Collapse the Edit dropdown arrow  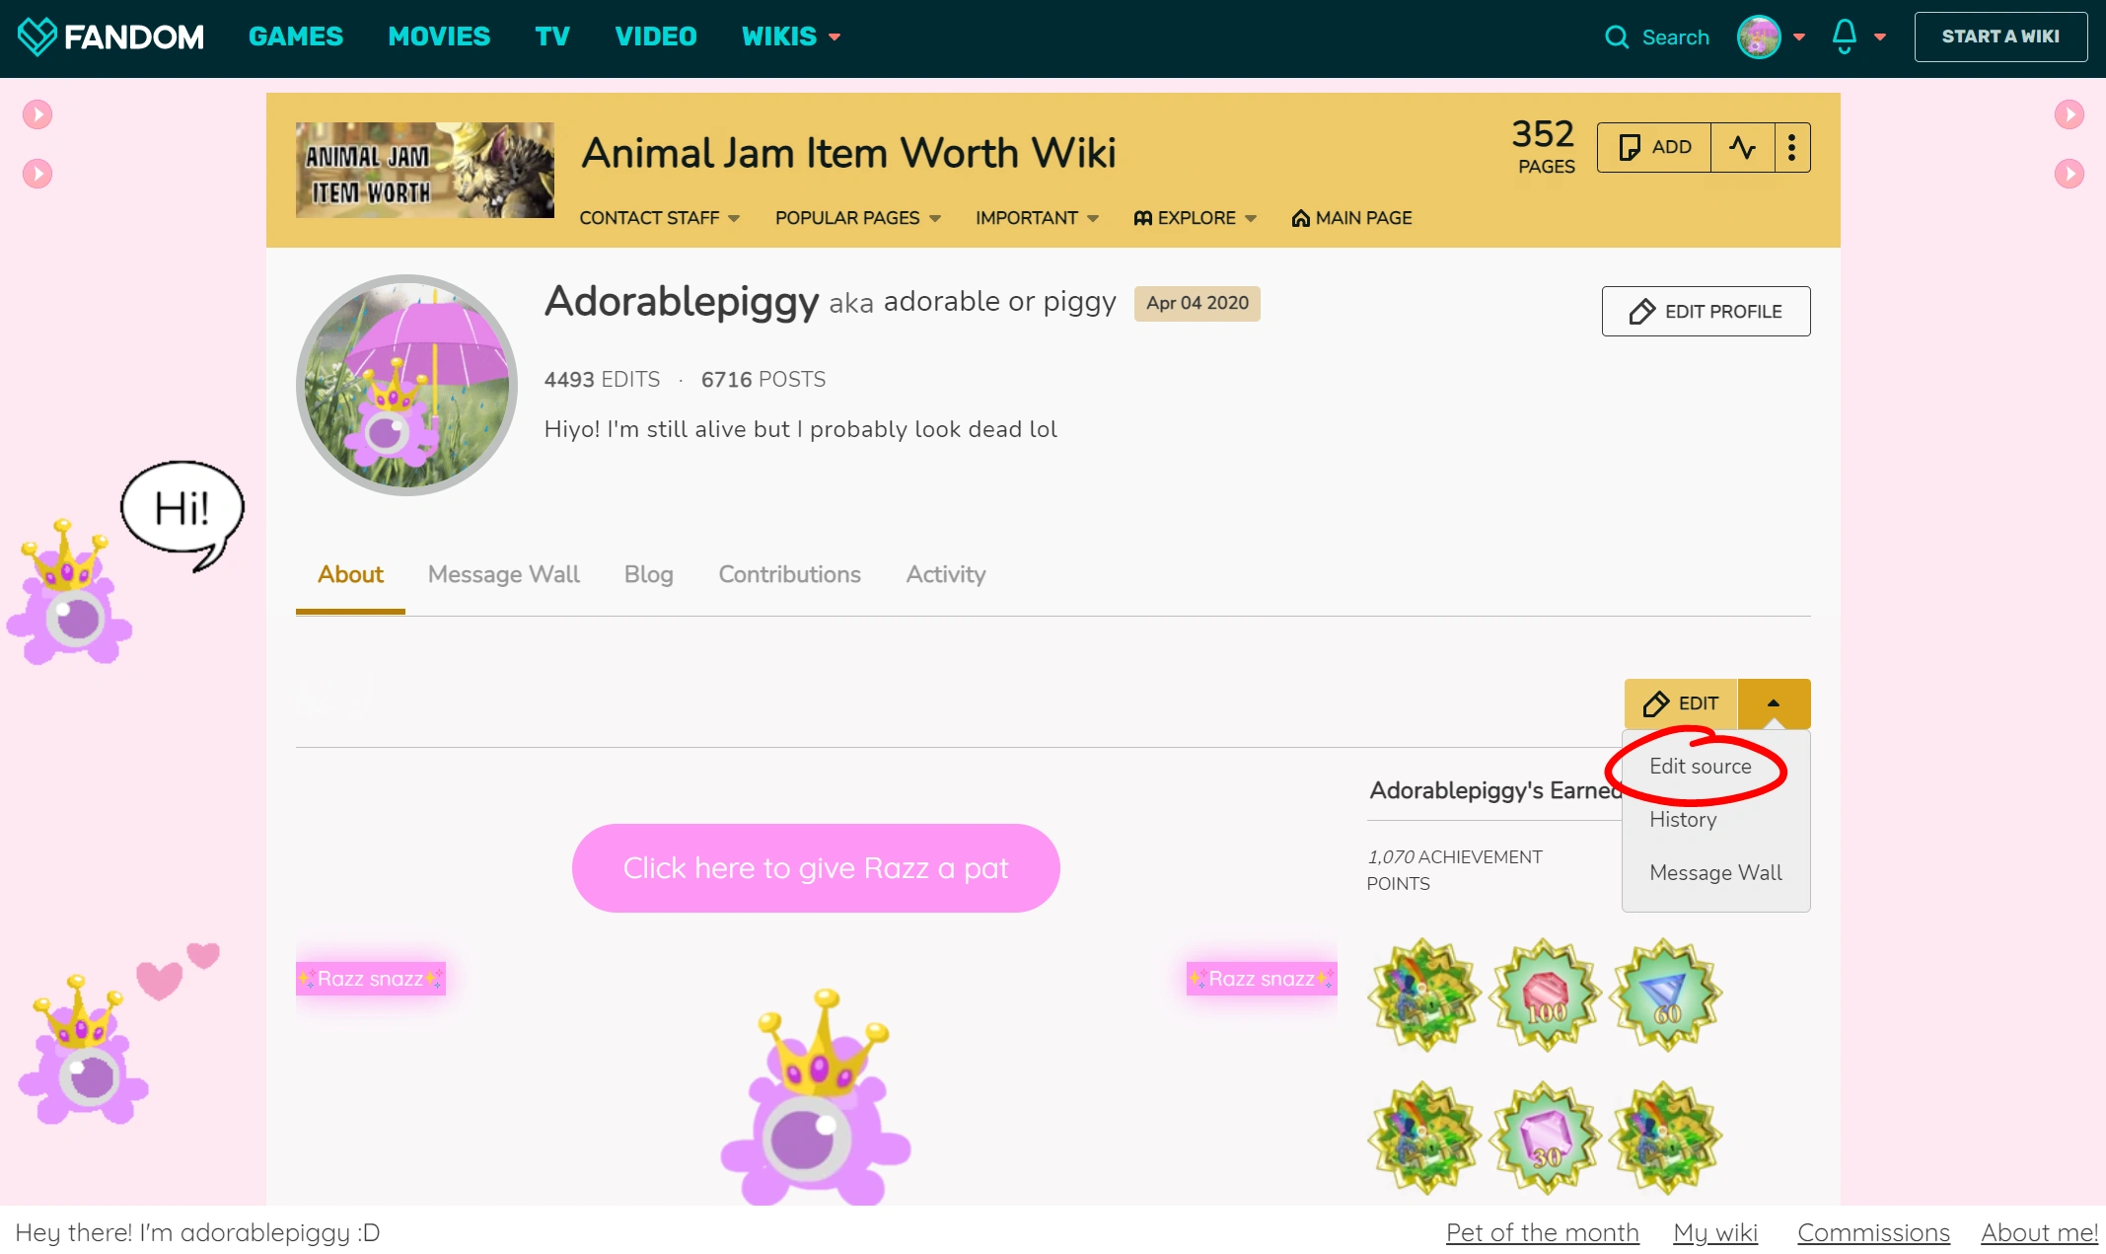(1774, 703)
